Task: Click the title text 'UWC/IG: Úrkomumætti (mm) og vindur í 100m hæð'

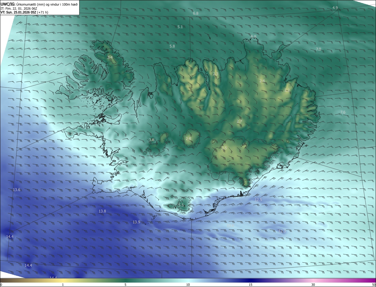Action: (x=39, y=4)
